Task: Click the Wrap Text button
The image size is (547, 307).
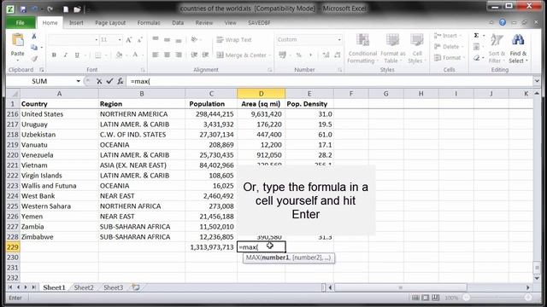Action: click(x=234, y=40)
